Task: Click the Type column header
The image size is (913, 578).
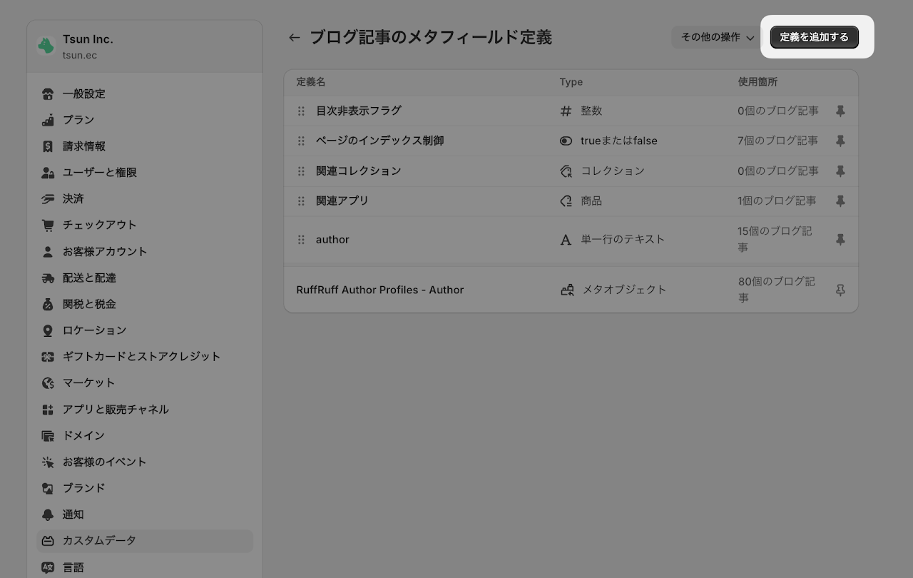Action: 571,82
